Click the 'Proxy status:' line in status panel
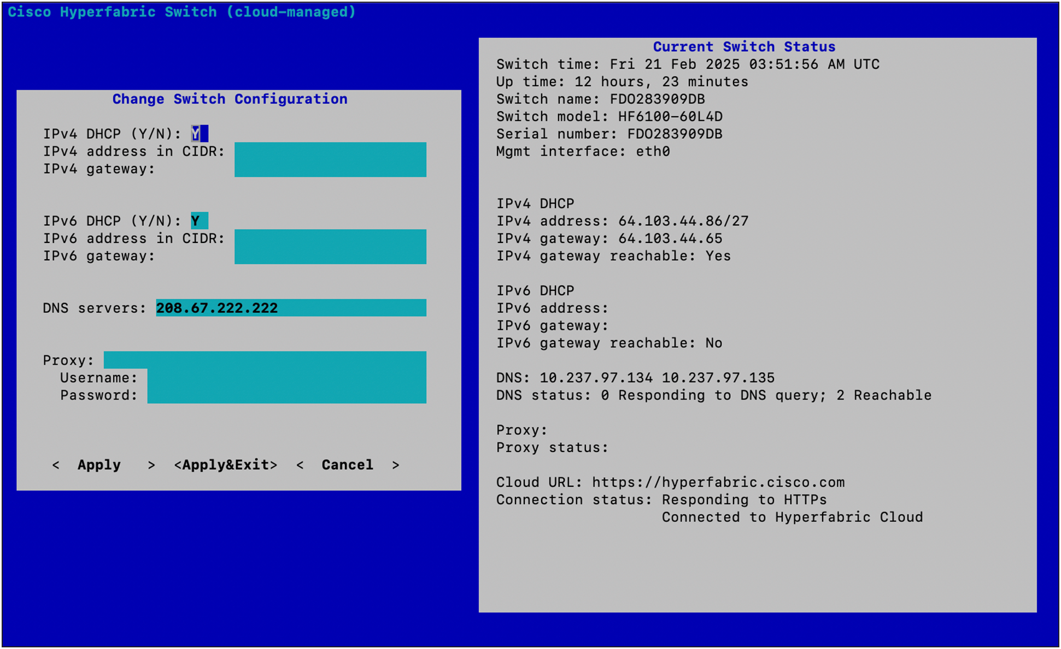The height and width of the screenshot is (649, 1061). click(552, 448)
